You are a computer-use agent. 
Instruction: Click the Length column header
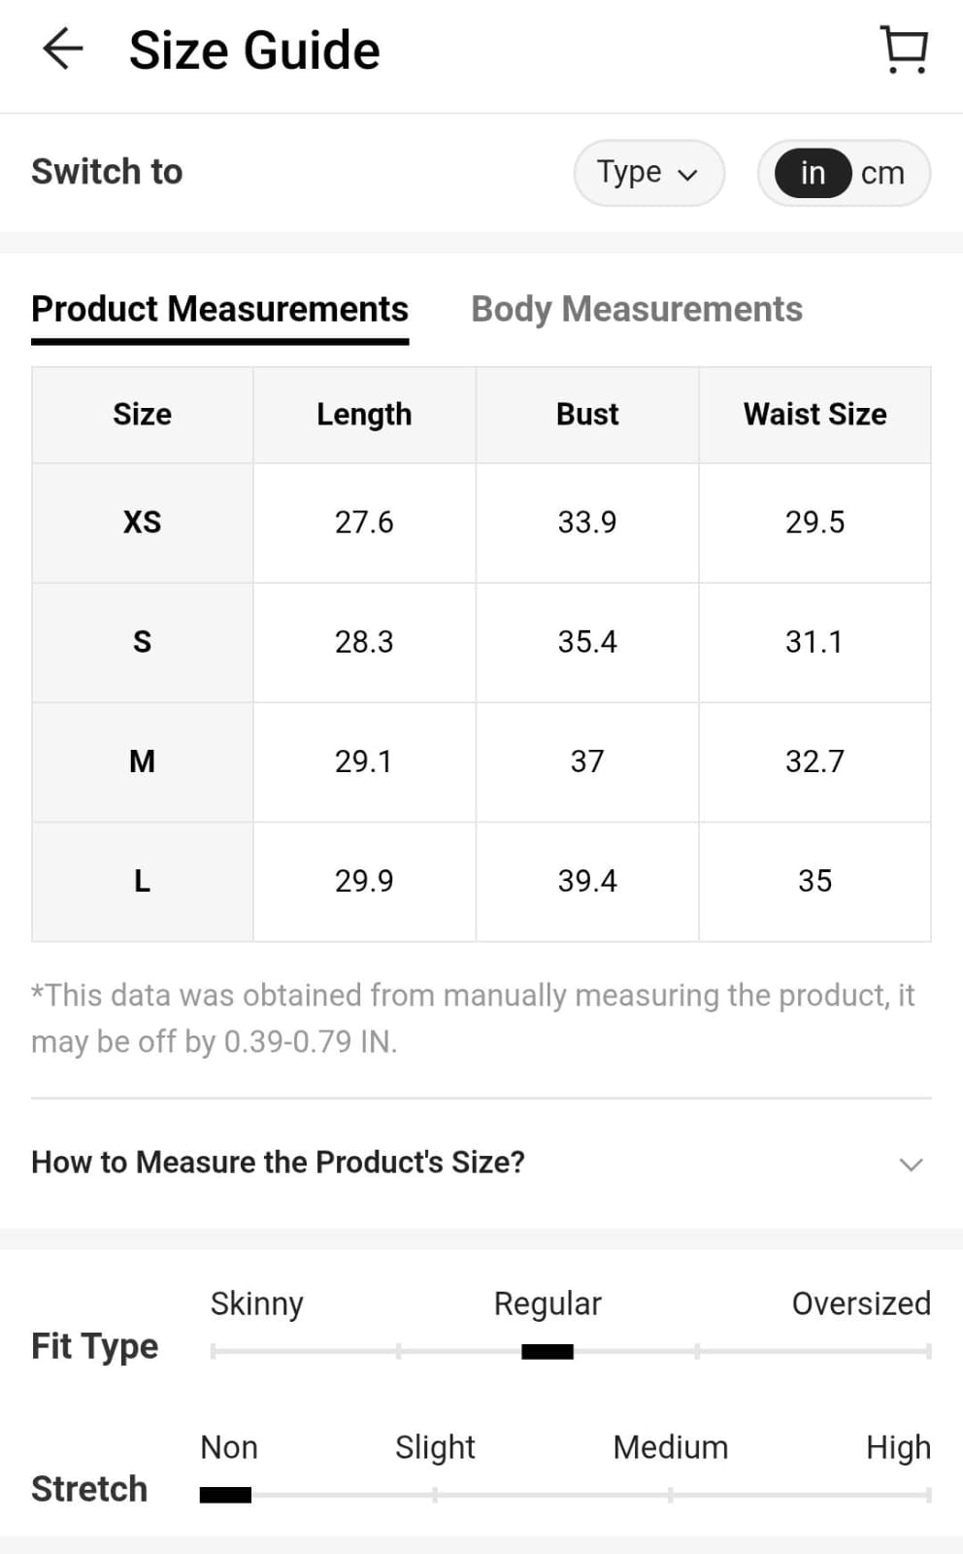click(364, 415)
